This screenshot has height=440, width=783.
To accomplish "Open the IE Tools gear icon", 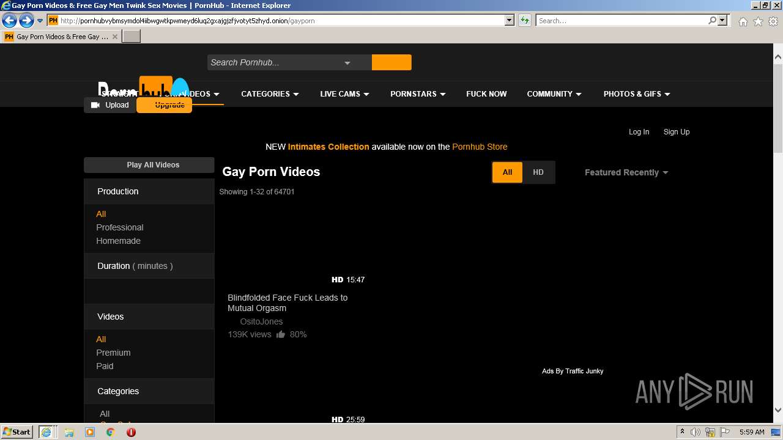I will tap(773, 21).
